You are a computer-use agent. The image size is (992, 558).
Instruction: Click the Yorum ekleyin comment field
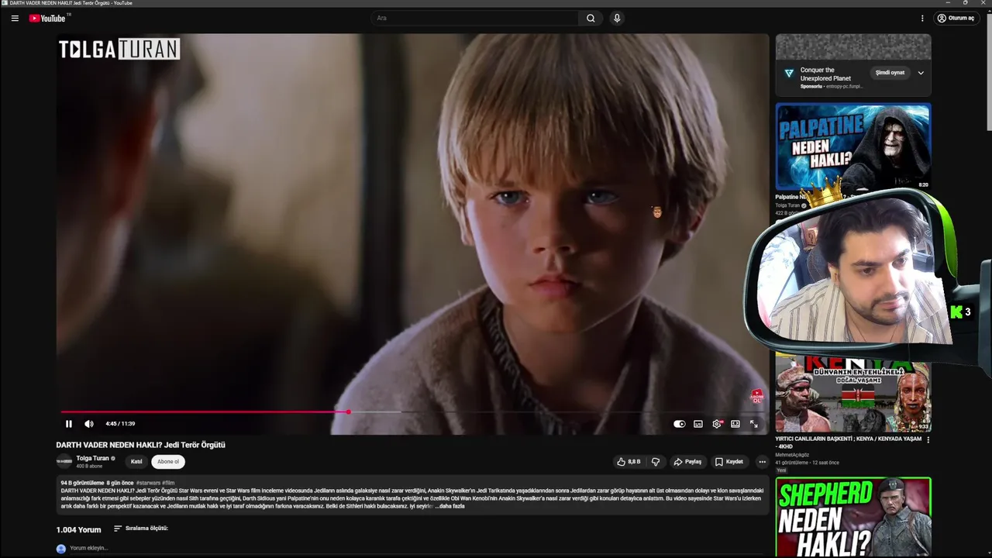89,548
